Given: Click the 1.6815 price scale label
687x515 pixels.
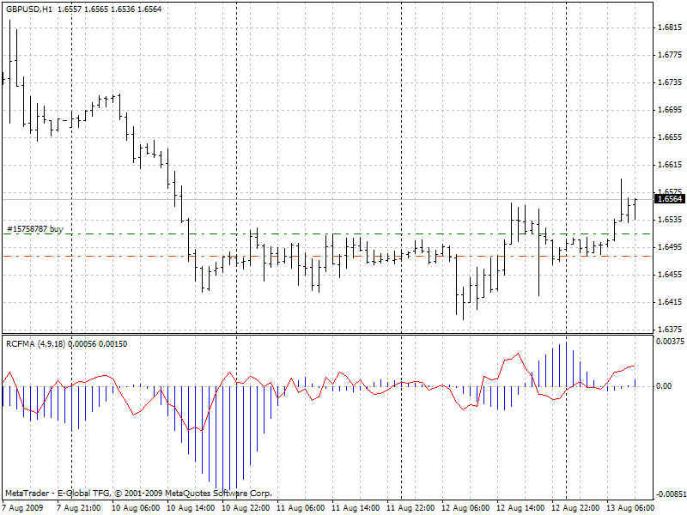Looking at the screenshot, I should (x=670, y=27).
